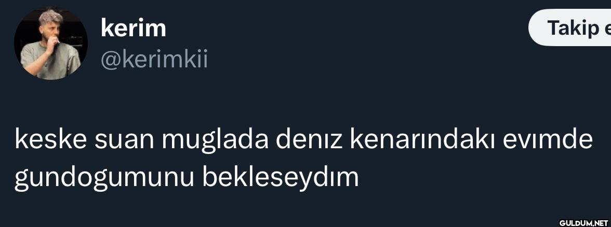
Task: Click the letter k starting the display name
Action: [107, 28]
